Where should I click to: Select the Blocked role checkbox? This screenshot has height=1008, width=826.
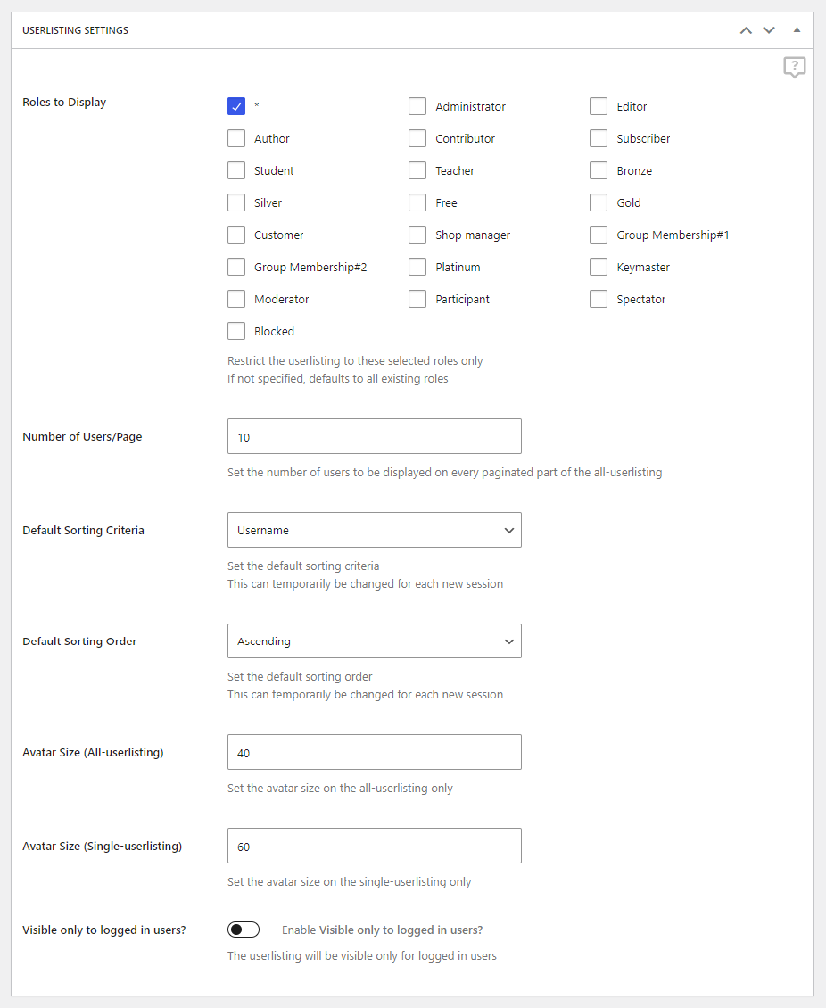point(236,331)
